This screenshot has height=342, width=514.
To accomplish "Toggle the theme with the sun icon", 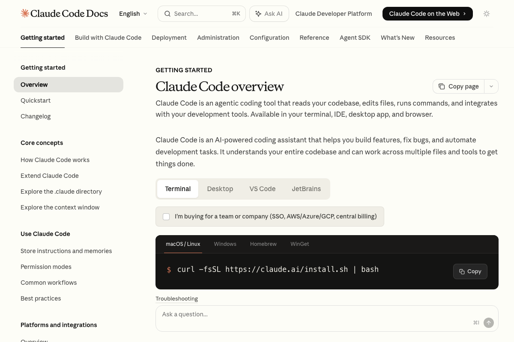I will 487,14.
